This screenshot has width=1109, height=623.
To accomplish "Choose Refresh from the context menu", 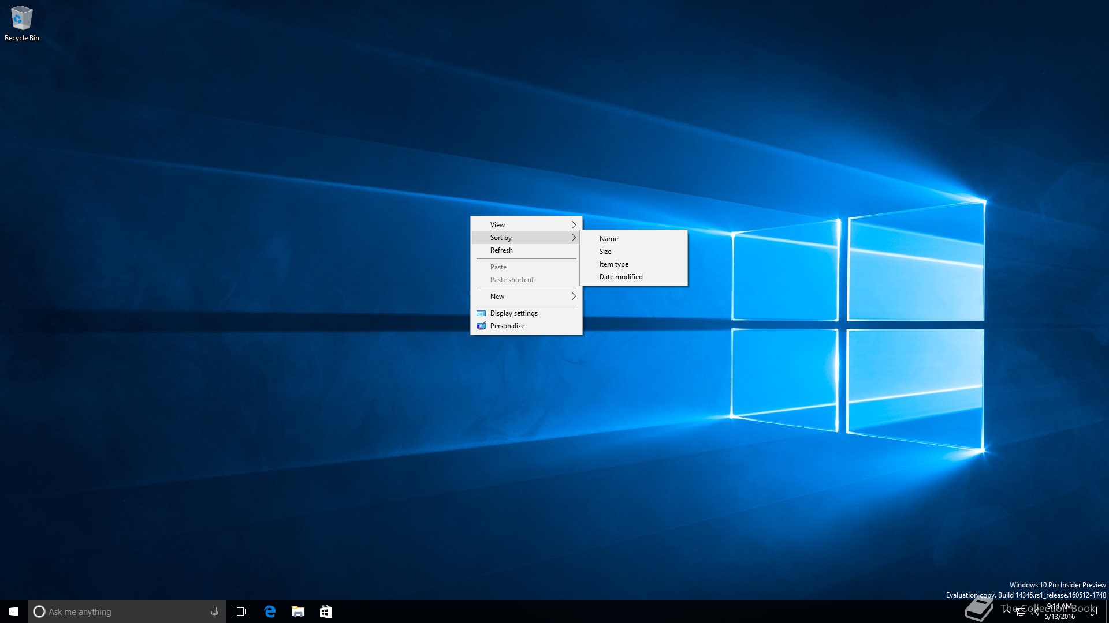I will (526, 250).
